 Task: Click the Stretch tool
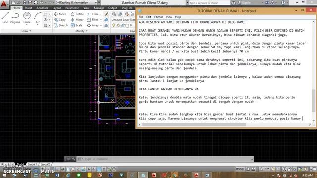(x=61, y=25)
